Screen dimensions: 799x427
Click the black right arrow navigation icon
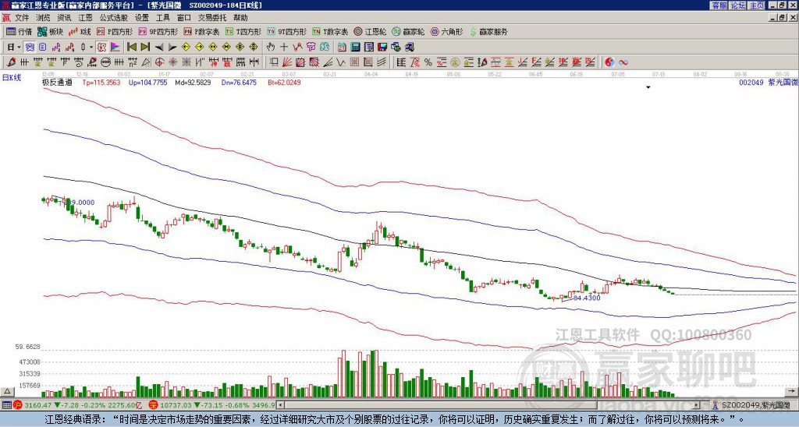pos(172,48)
